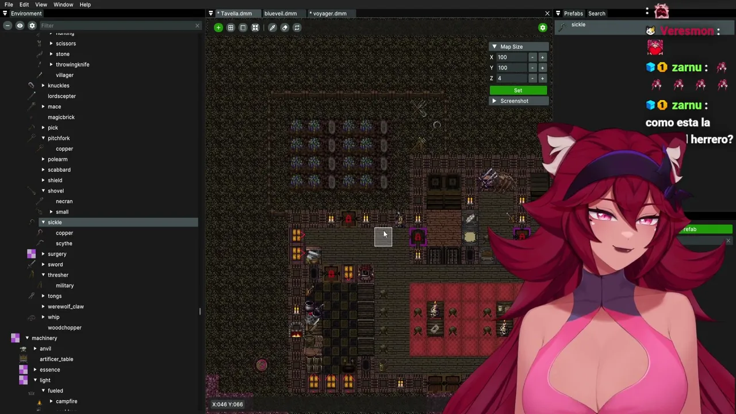Clear the Filter field with the X

(197, 25)
